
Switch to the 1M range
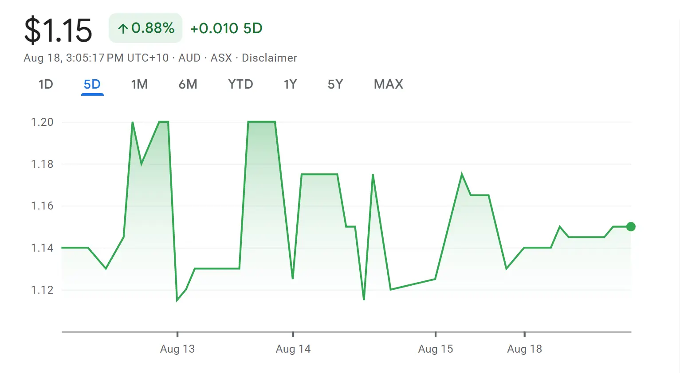point(139,84)
